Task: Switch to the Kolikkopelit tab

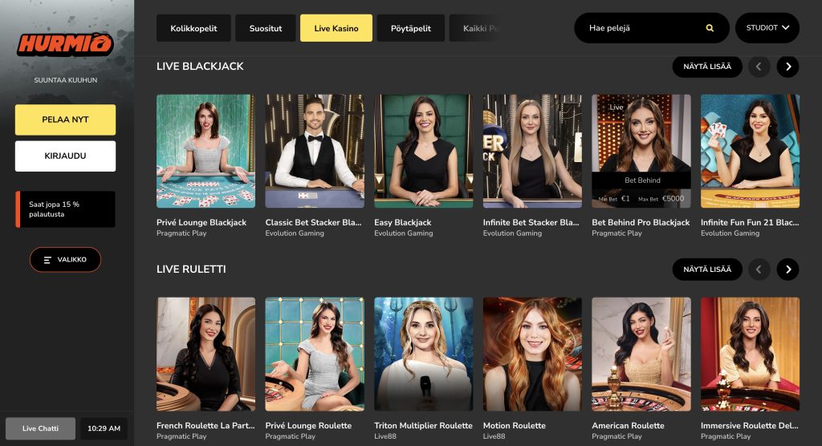Action: [193, 28]
